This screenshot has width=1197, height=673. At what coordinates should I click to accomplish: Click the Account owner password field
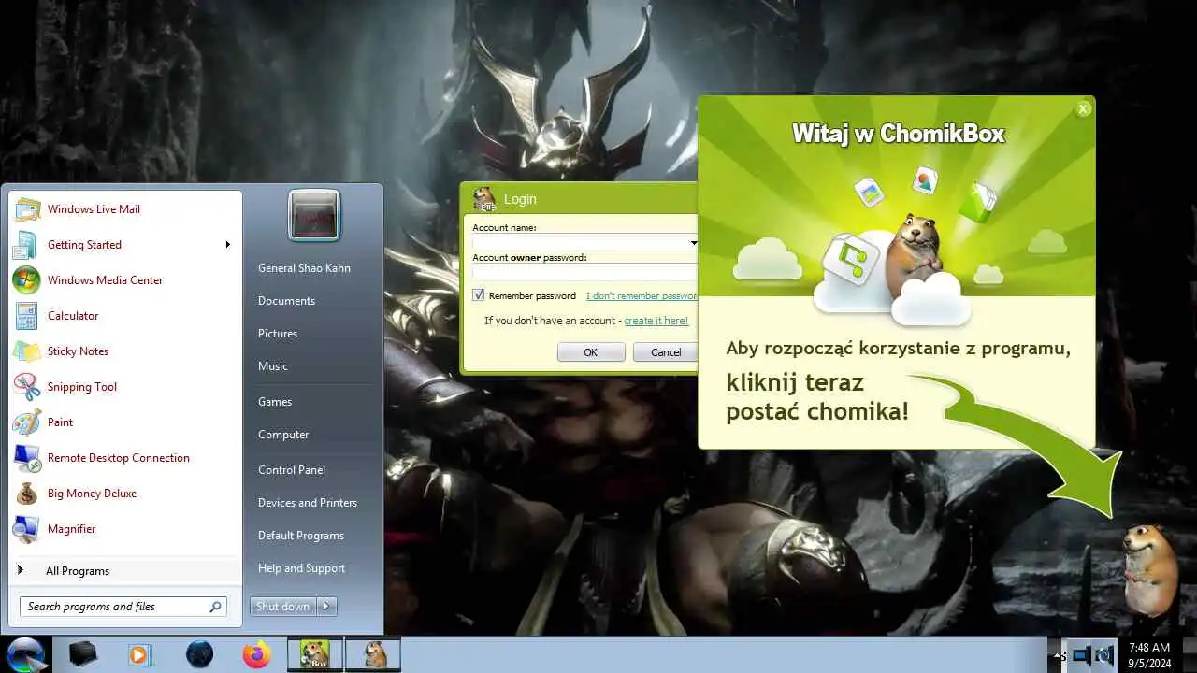tap(584, 272)
